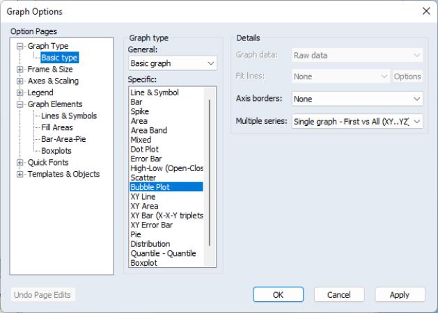Expand the Quick Fonts tree node

point(19,163)
